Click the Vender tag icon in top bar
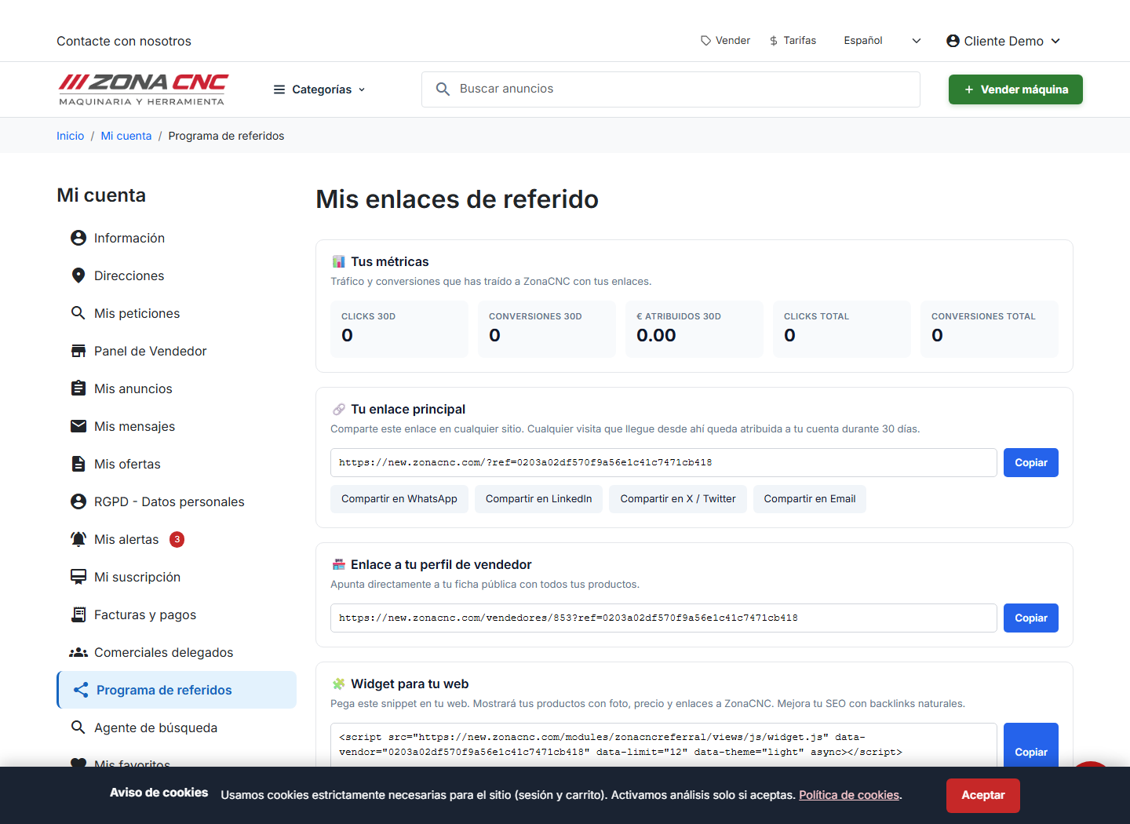The height and width of the screenshot is (824, 1130). click(x=706, y=41)
